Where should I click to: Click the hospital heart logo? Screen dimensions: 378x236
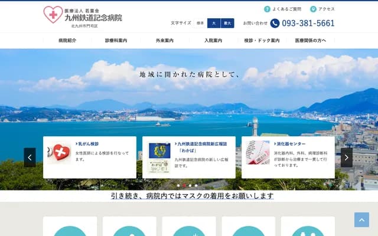53,14
